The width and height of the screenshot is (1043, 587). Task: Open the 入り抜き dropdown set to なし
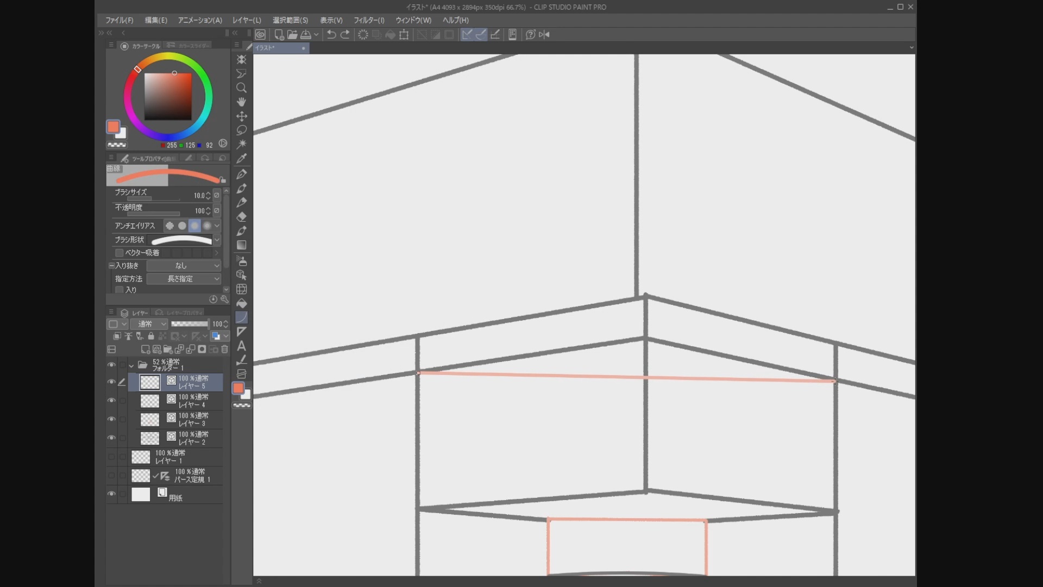[184, 266]
